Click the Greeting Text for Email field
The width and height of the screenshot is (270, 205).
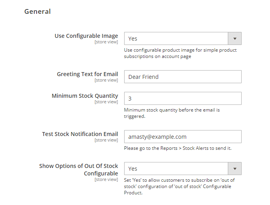pyautogui.click(x=182, y=77)
